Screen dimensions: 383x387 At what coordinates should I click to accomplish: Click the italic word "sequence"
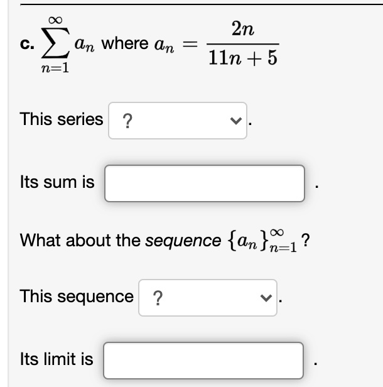(x=183, y=241)
